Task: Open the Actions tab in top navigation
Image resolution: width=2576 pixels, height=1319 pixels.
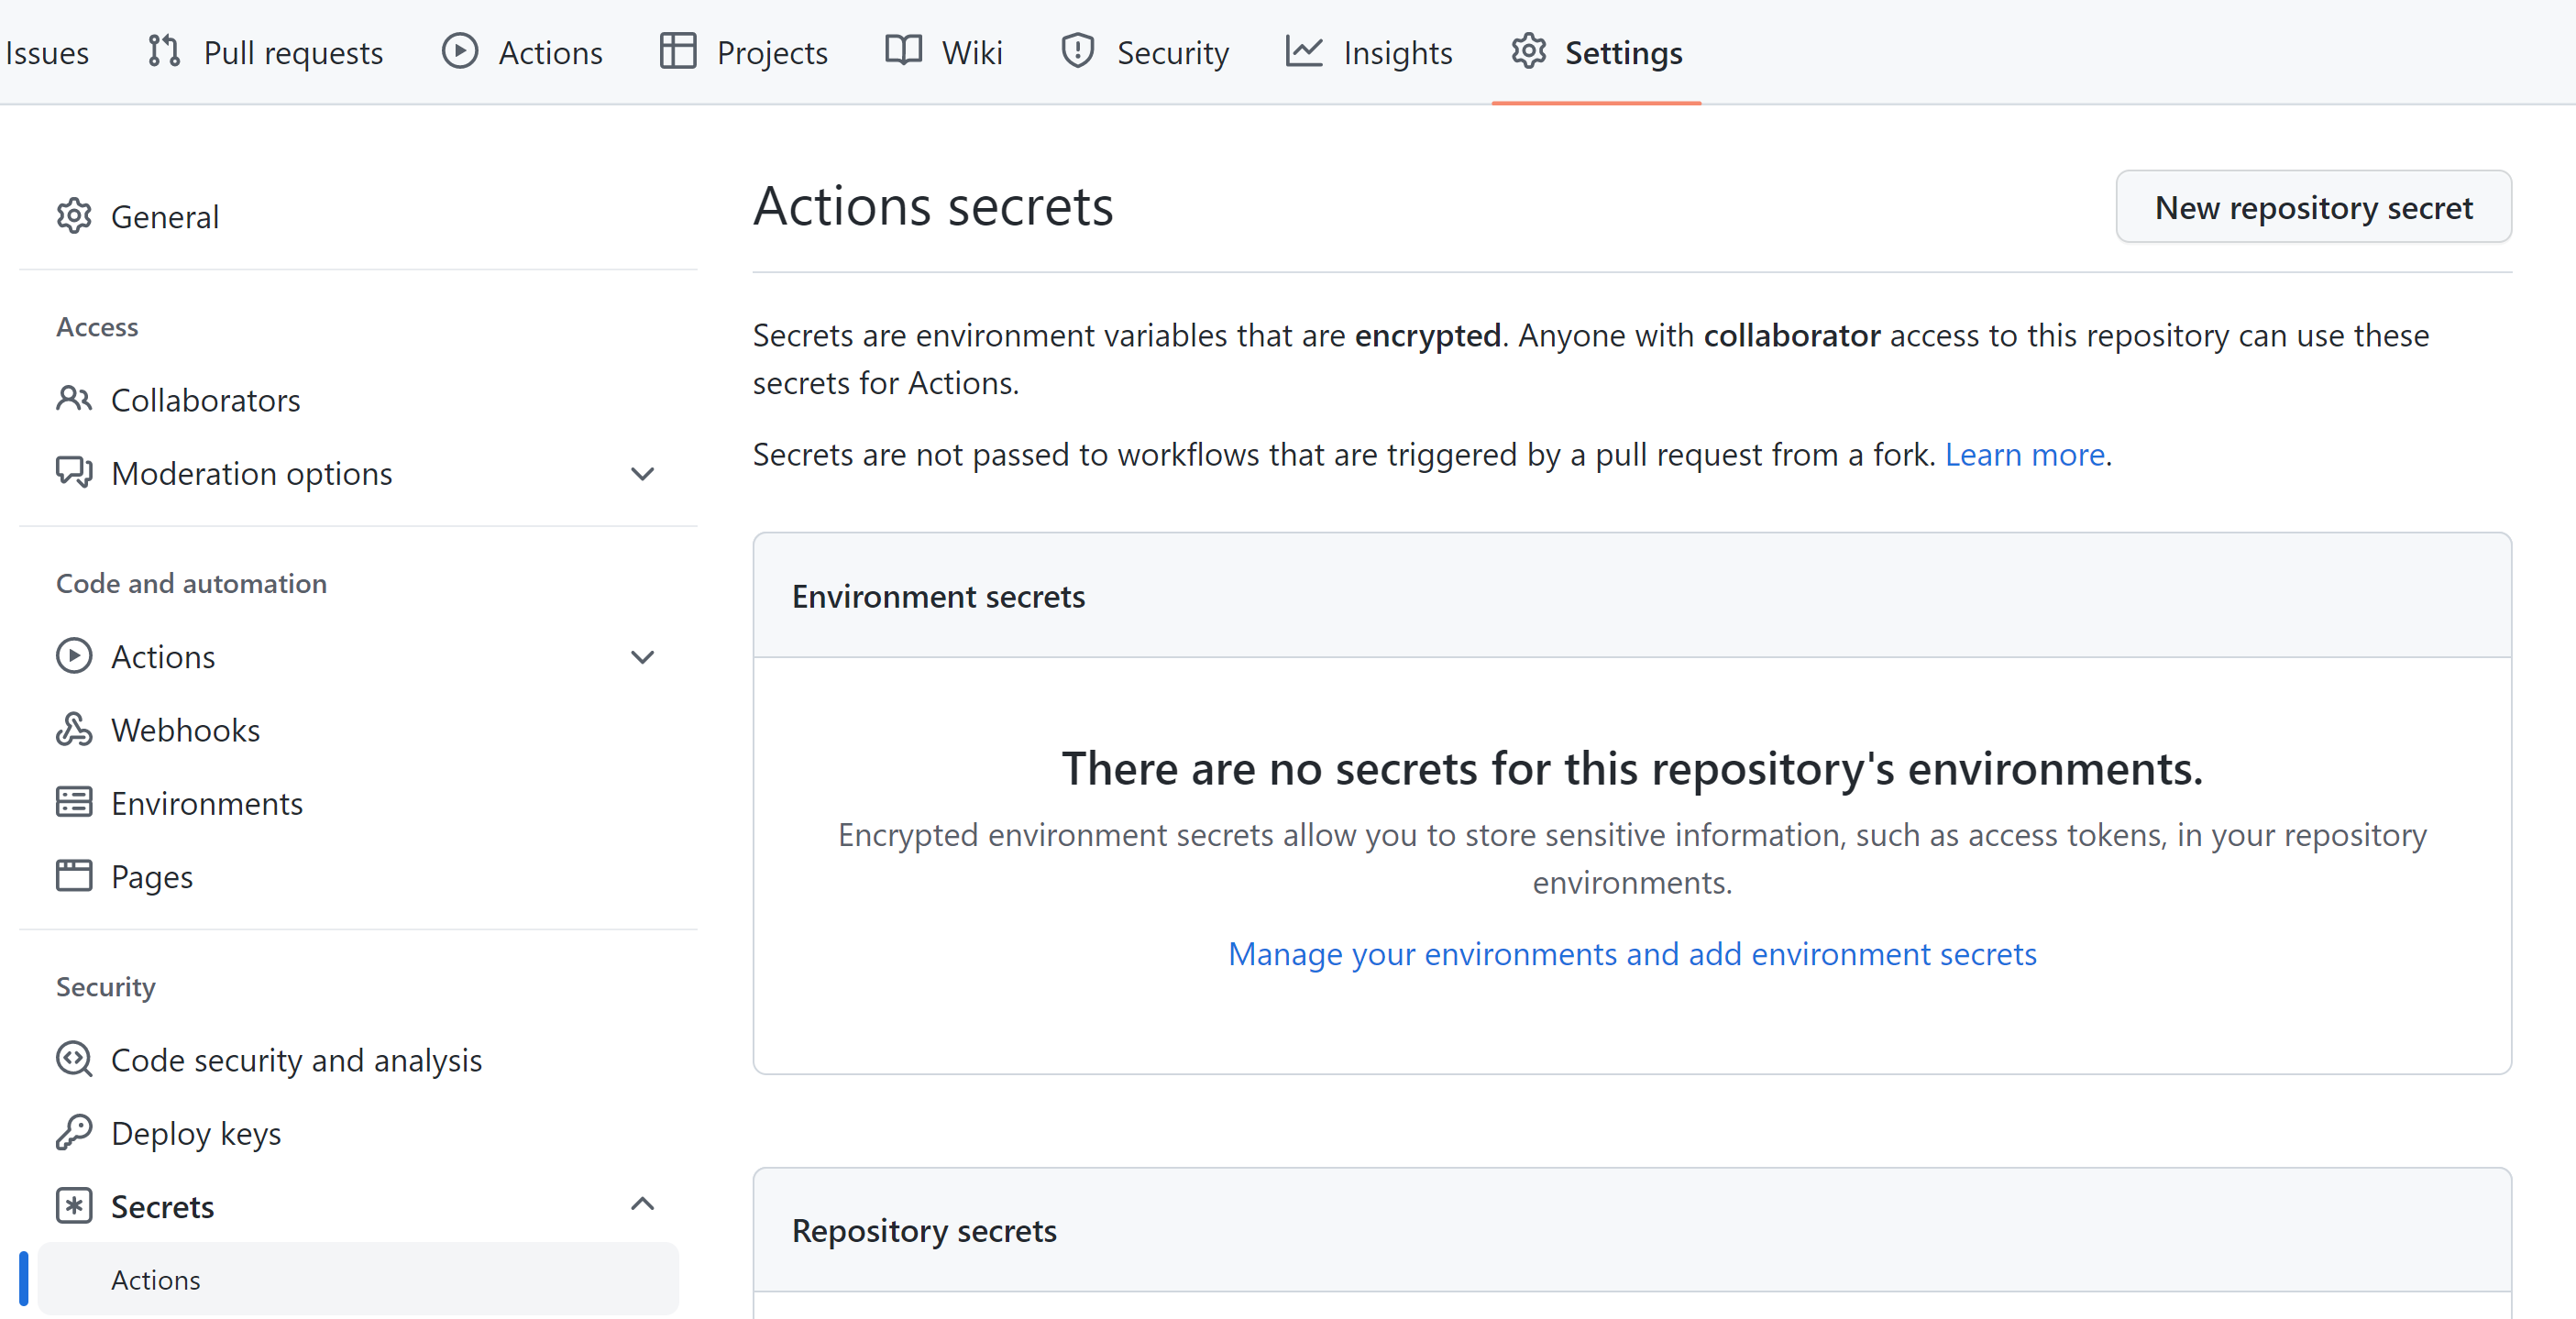Action: coord(522,52)
